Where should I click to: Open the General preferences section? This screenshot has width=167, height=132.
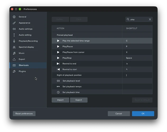[28, 17]
